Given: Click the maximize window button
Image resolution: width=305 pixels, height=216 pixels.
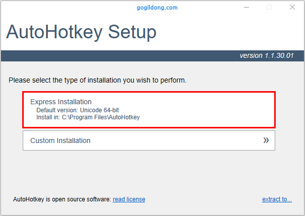Looking at the screenshot, I should pyautogui.click(x=269, y=8).
